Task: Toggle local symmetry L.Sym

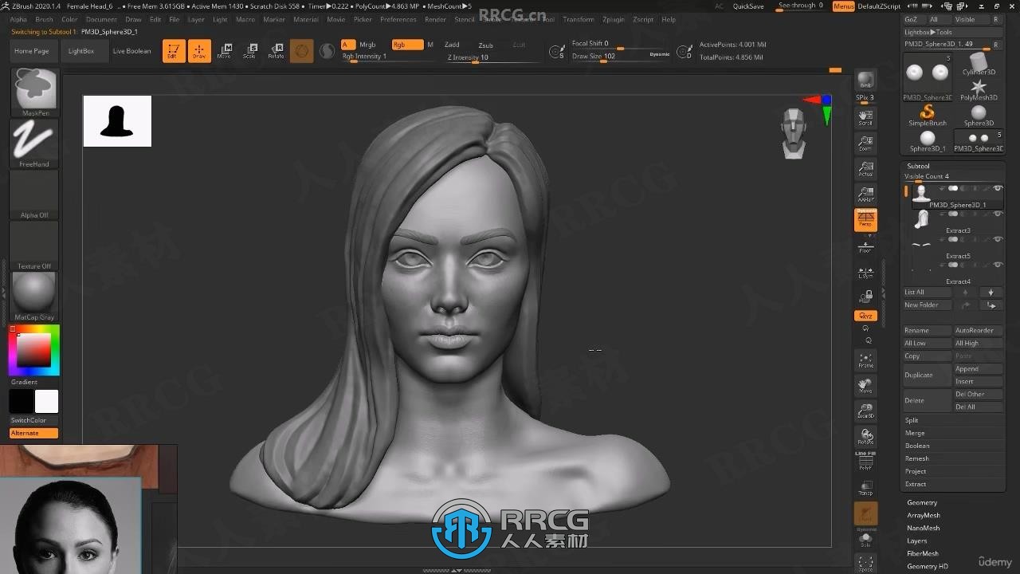Action: [x=865, y=271]
